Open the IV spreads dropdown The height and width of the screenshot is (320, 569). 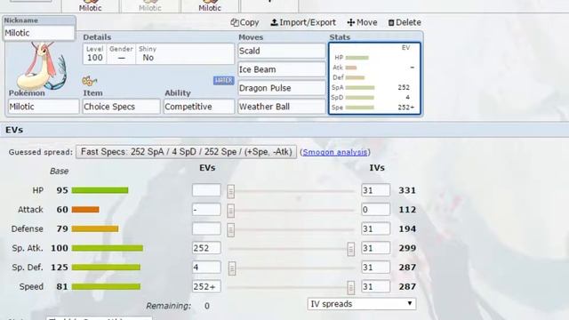pos(362,304)
